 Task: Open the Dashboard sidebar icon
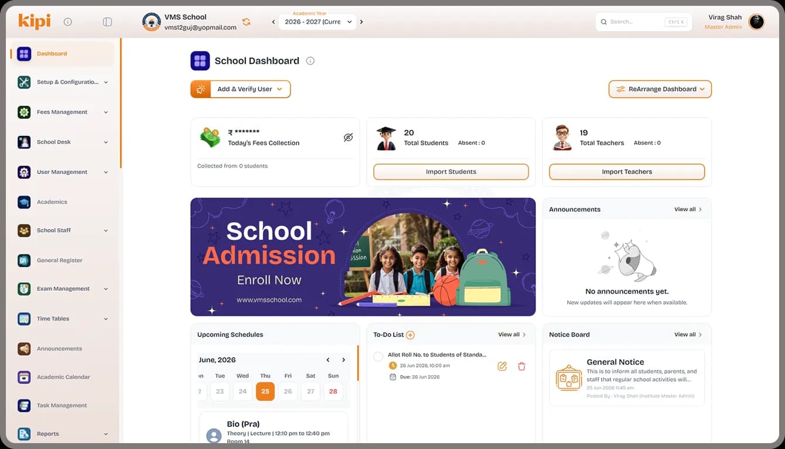tap(24, 54)
